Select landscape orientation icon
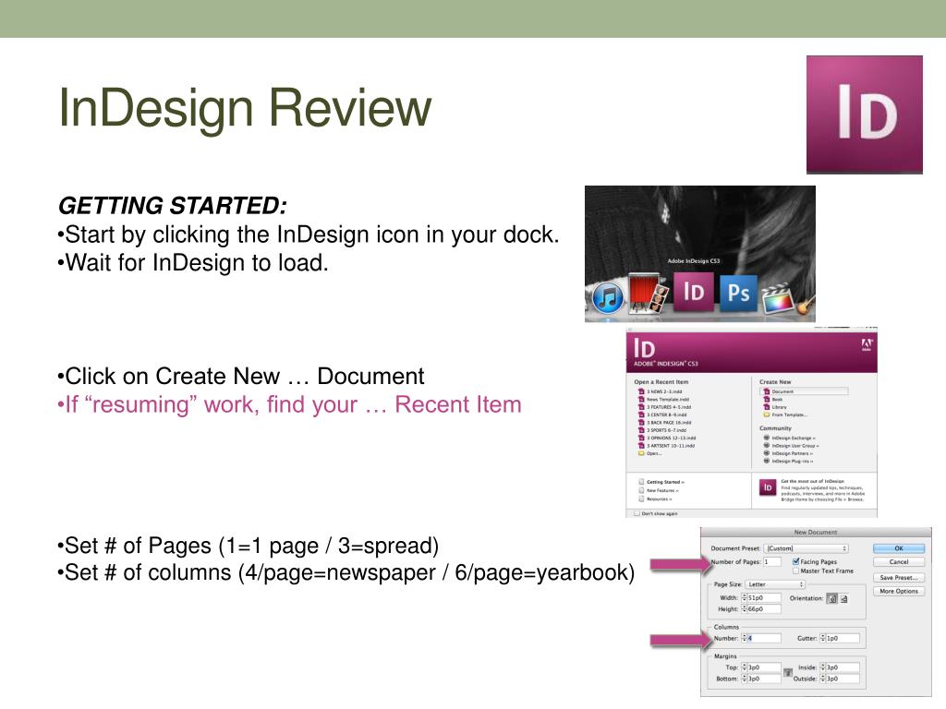Image resolution: width=946 pixels, height=709 pixels. click(x=844, y=598)
